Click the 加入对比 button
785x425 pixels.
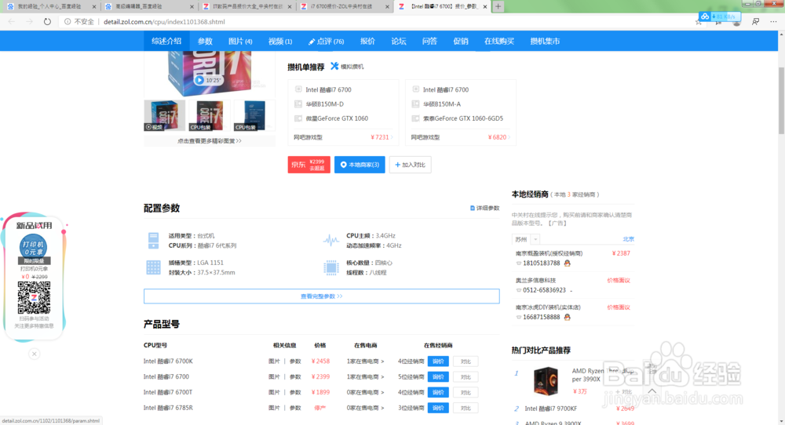410,165
